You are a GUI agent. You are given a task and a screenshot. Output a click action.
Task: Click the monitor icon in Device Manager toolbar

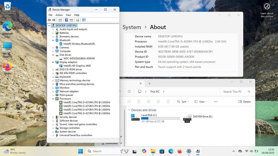coord(84,20)
